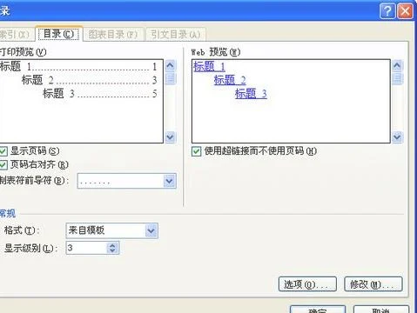Click Web preview scrollbar thumb
This screenshot has height=313, width=417.
click(x=397, y=78)
